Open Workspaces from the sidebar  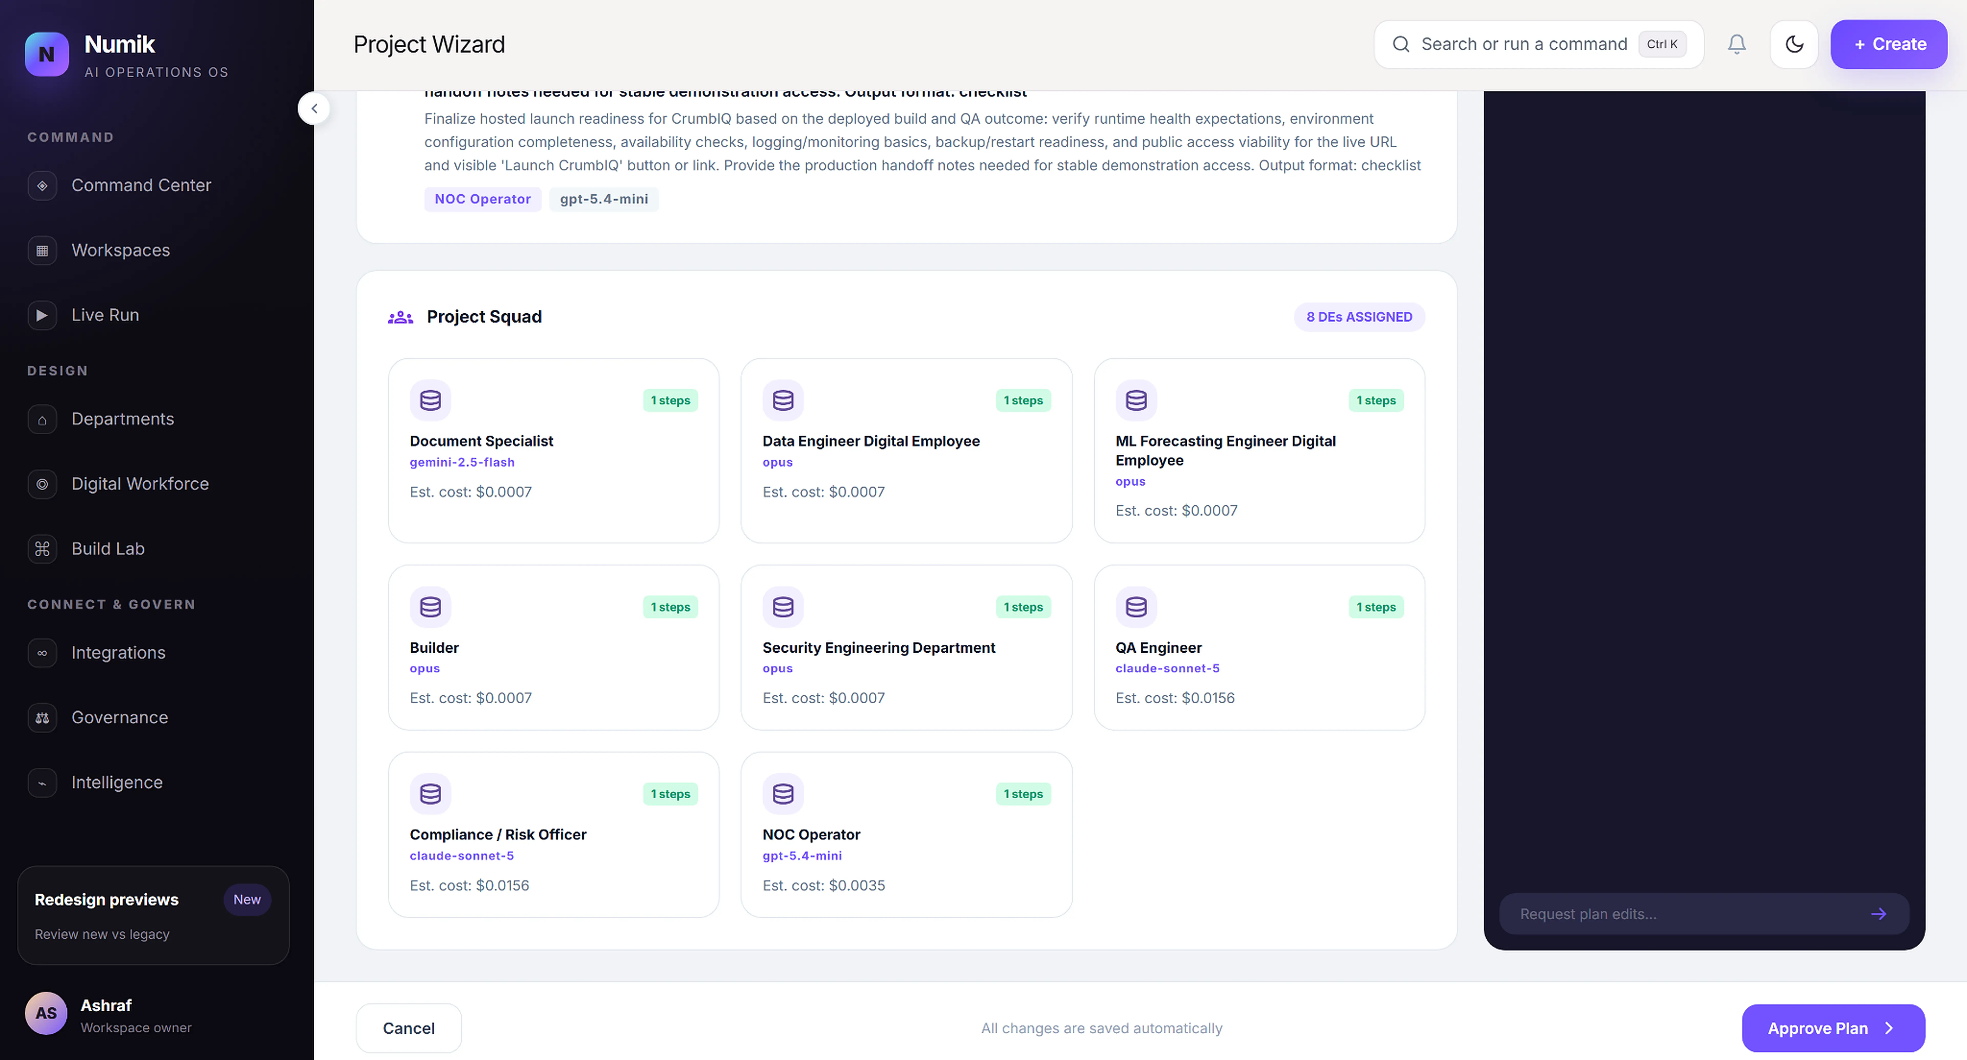(x=121, y=250)
